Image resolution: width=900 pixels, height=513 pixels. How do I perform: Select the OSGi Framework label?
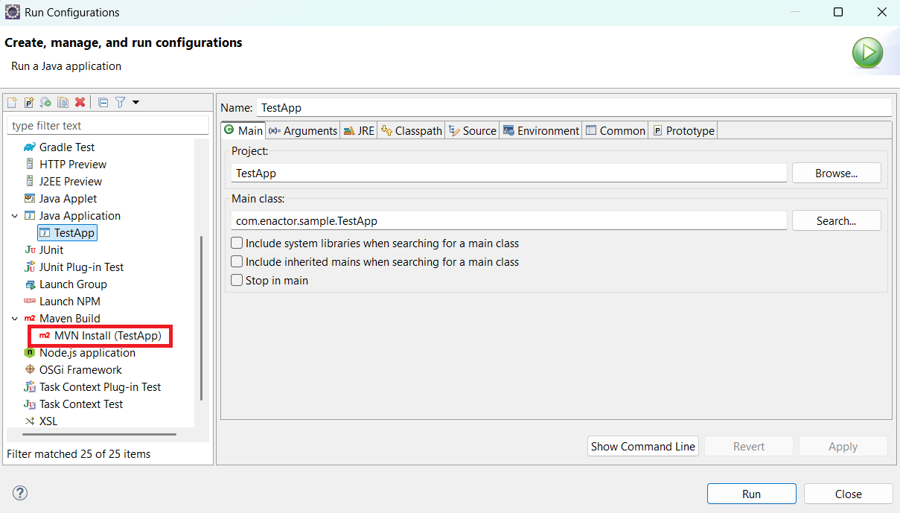[80, 370]
